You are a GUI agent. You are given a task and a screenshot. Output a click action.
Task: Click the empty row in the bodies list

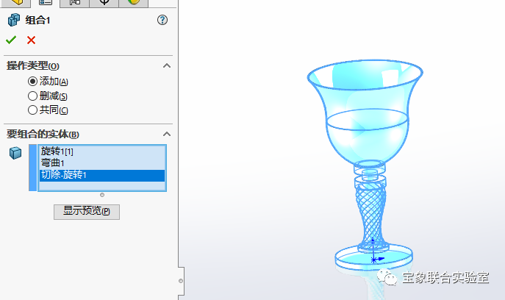(x=102, y=186)
